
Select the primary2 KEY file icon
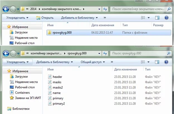coord(50,103)
